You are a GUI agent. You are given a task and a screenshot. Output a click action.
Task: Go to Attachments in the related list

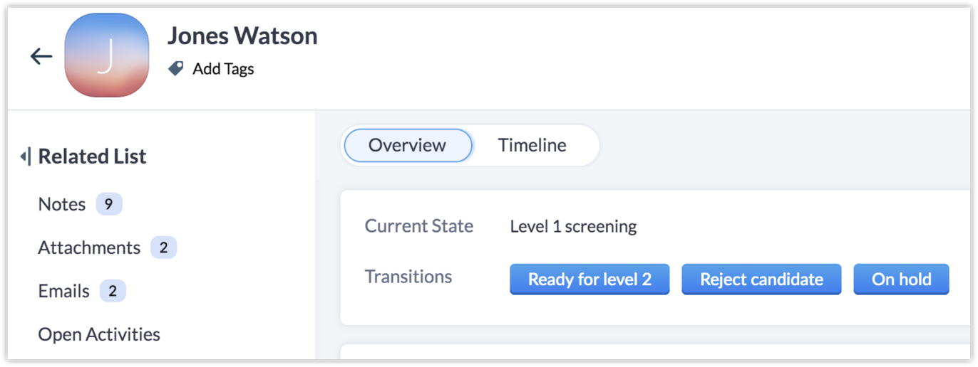pos(89,248)
